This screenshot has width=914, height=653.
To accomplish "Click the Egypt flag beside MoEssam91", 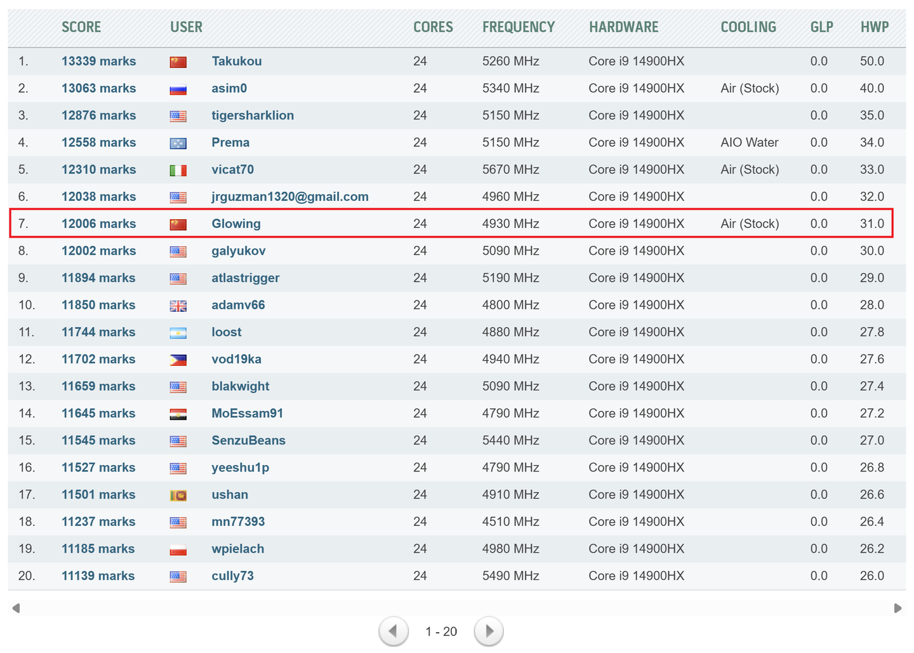I will click(x=178, y=414).
